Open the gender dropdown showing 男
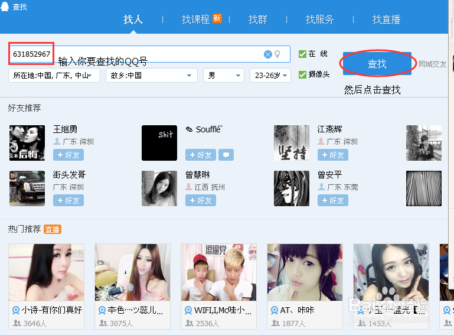Screen dimensions: 454x335 pos(224,76)
